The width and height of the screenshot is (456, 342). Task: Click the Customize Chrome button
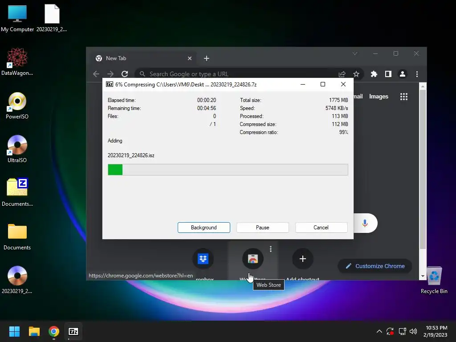pos(375,266)
